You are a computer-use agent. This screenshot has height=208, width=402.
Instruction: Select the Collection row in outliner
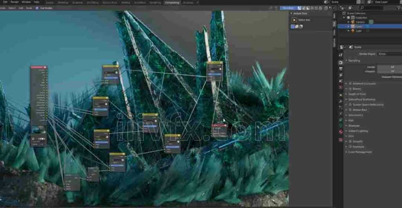tap(370, 18)
